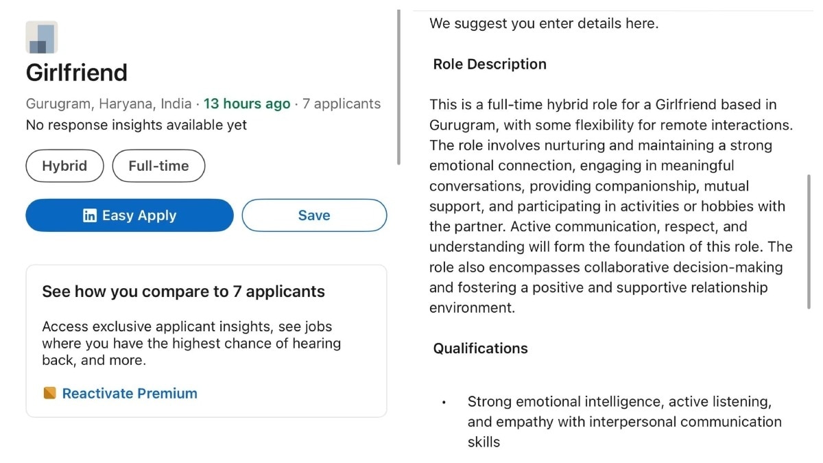Click the Role Description heading
Screen dimensions: 823x463
click(489, 64)
